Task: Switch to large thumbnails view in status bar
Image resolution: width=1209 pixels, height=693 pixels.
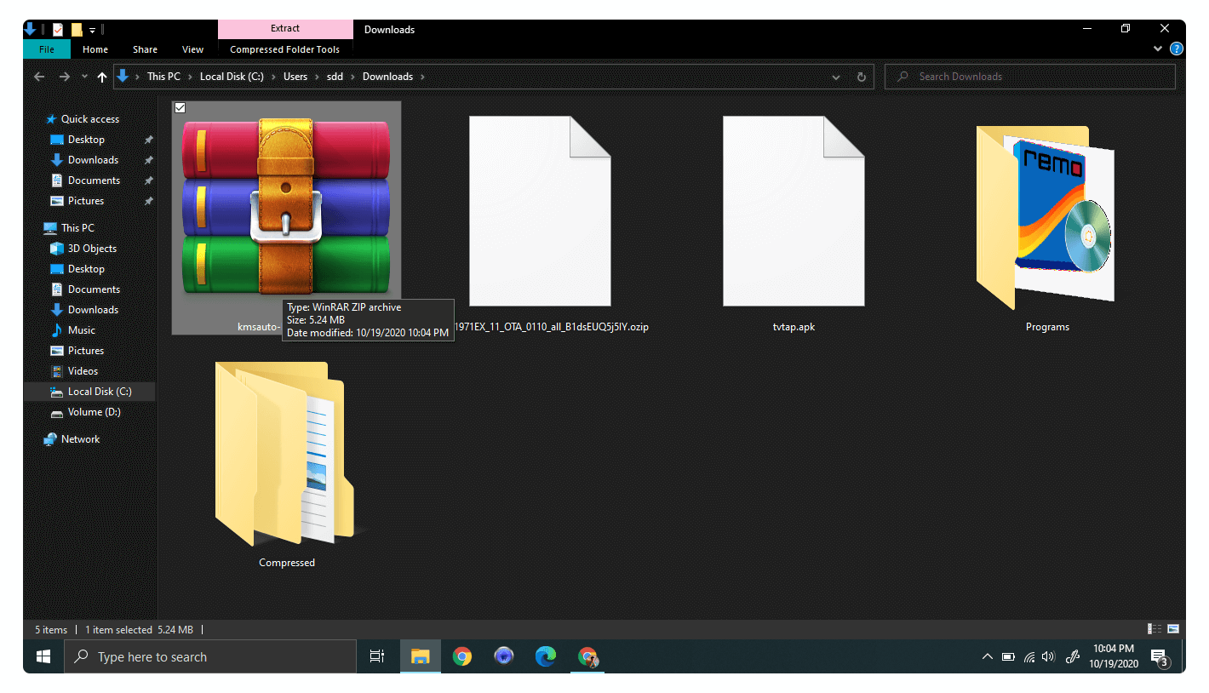Action: 1173,629
